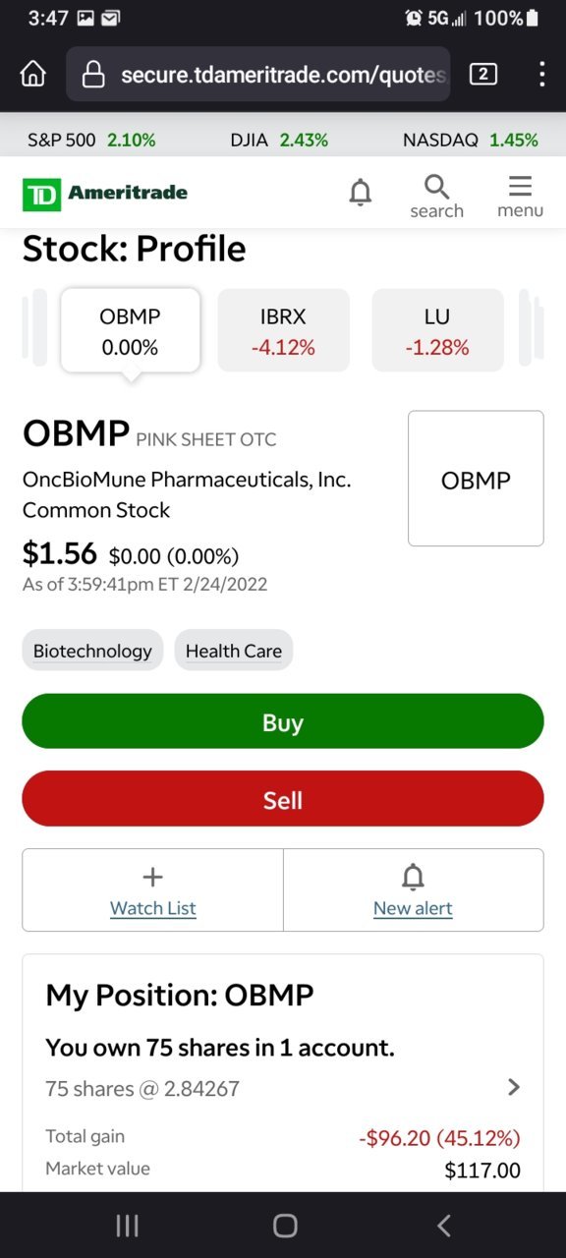Tap the TD Ameritrade logo

click(x=105, y=194)
